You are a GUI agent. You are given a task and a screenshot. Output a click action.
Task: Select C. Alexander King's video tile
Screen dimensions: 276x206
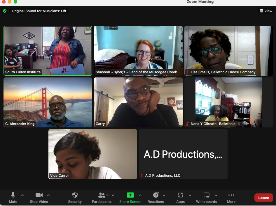48,102
